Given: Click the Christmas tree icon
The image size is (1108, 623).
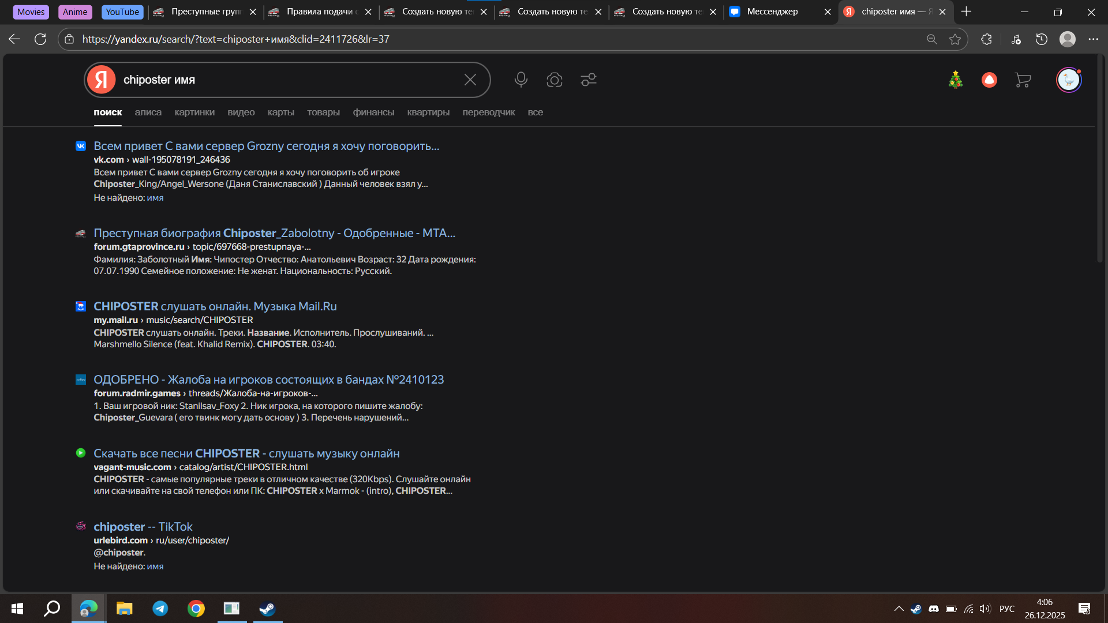Looking at the screenshot, I should tap(955, 80).
